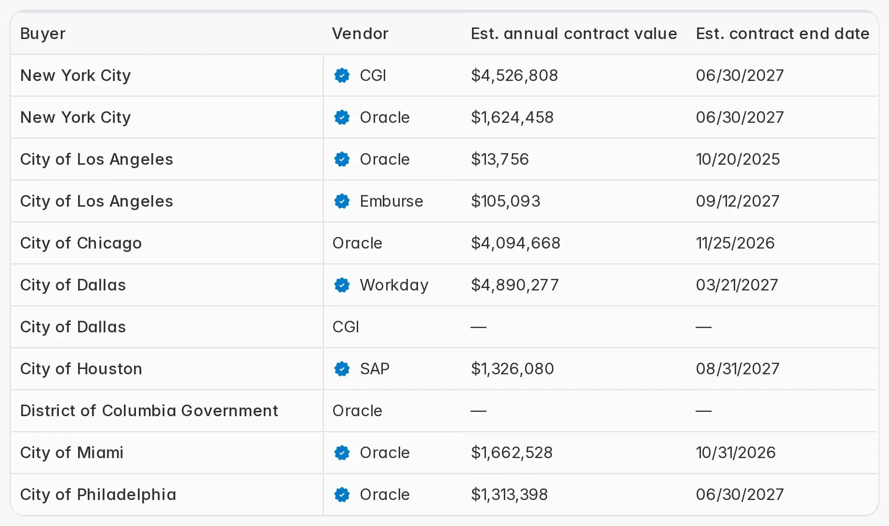Open City of Dallas in Workday row

73,285
